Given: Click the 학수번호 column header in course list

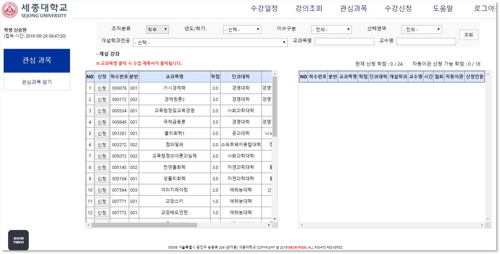Looking at the screenshot, I should tap(119, 77).
